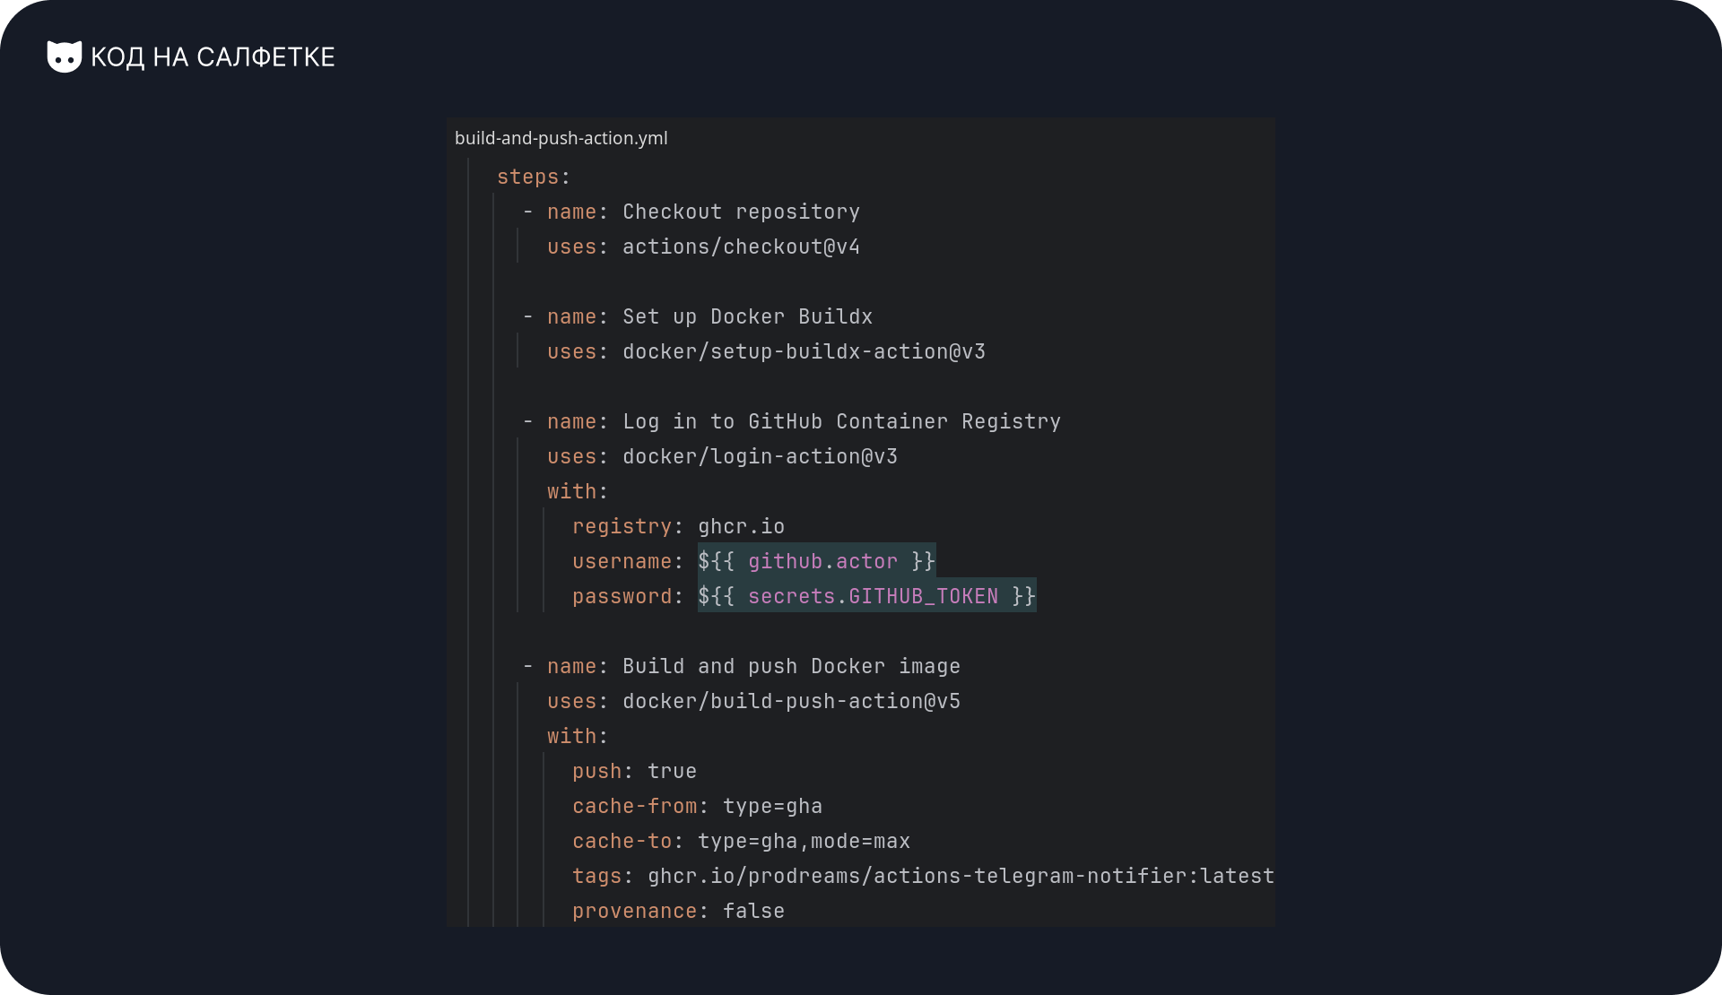Open the КОД НА САЛФЕТКЕ brand title
The image size is (1722, 995).
click(213, 57)
